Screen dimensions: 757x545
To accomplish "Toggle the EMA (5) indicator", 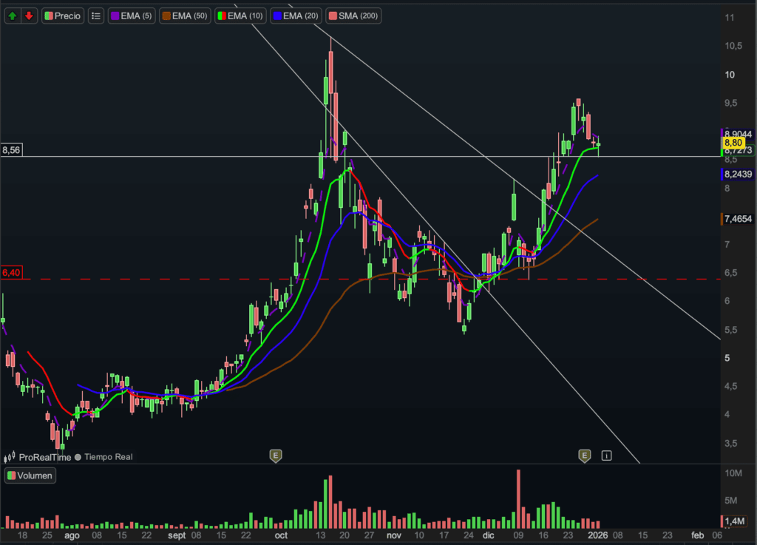I will (x=131, y=16).
